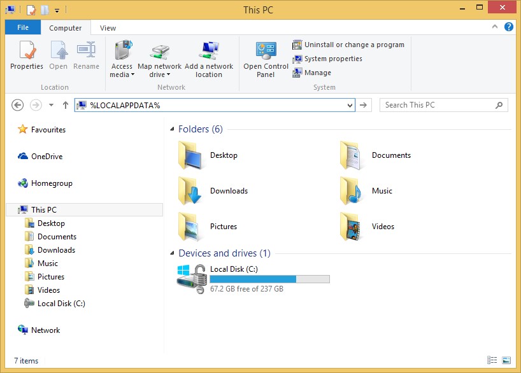Click the forward navigation arrow
This screenshot has height=373, width=521.
tap(36, 105)
